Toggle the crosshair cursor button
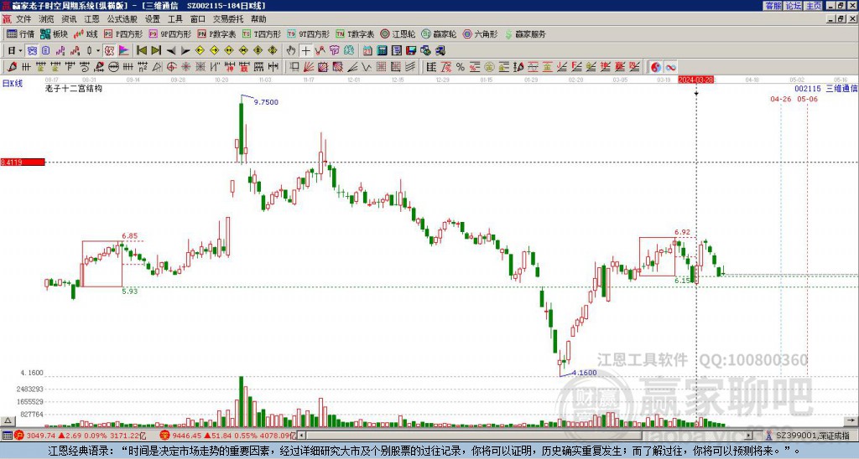Viewport: 859px width, 459px height. point(306,50)
